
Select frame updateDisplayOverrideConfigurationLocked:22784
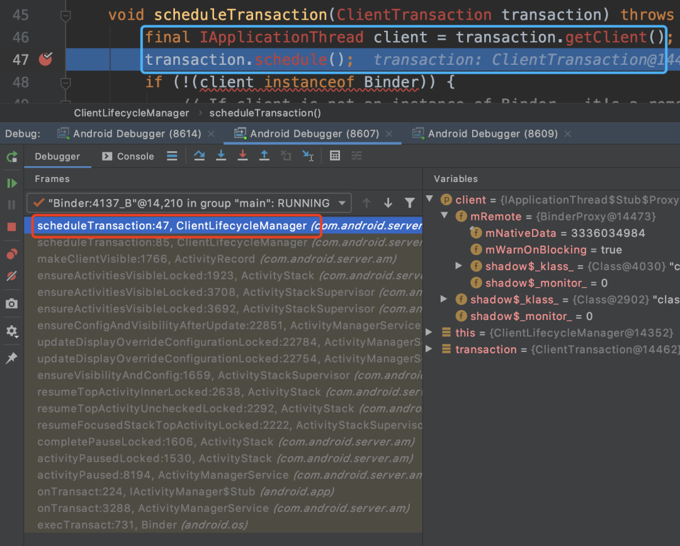(x=224, y=342)
